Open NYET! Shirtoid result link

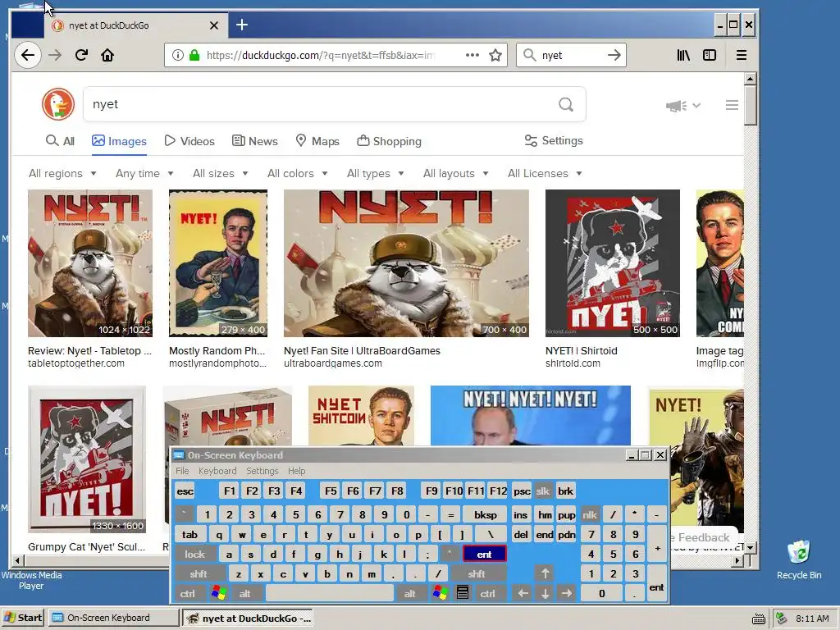click(x=582, y=351)
